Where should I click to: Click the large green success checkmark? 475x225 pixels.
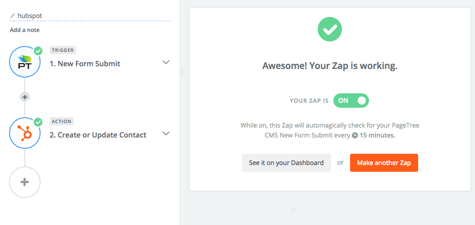330,30
